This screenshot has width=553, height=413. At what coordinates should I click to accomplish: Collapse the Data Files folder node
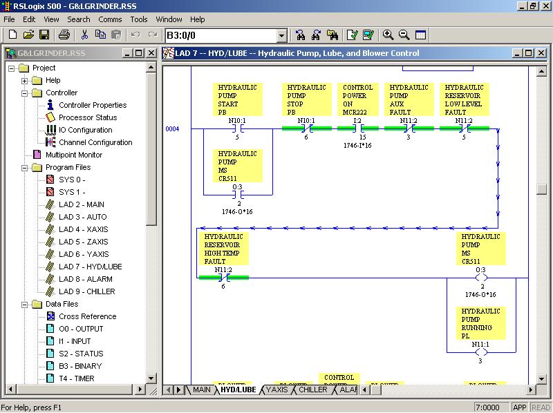(x=24, y=305)
